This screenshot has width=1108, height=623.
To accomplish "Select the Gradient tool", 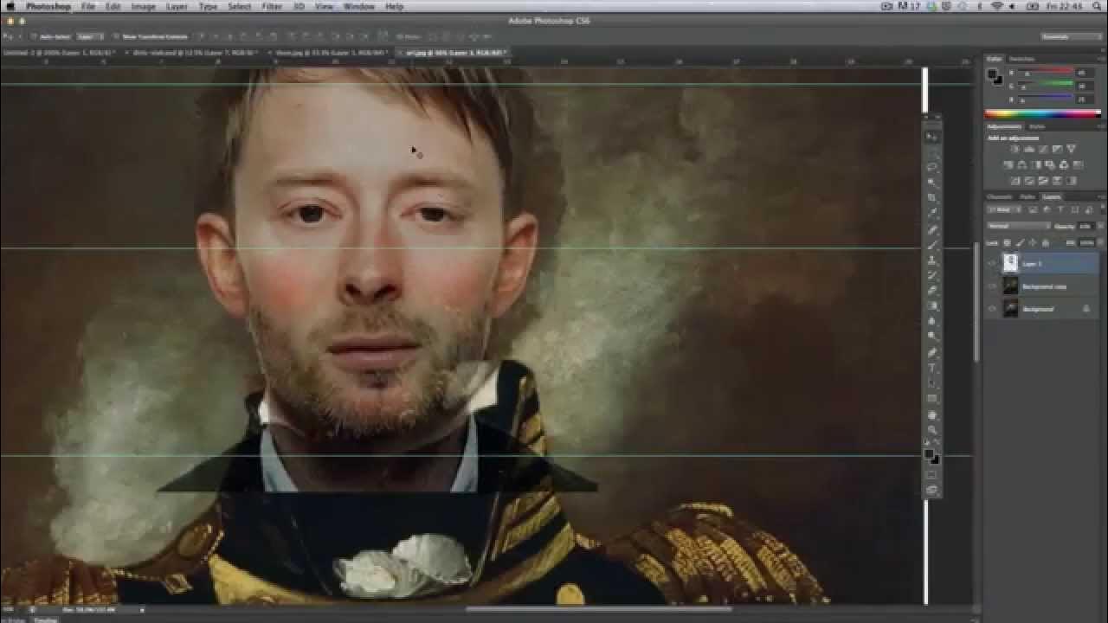I will 932,305.
